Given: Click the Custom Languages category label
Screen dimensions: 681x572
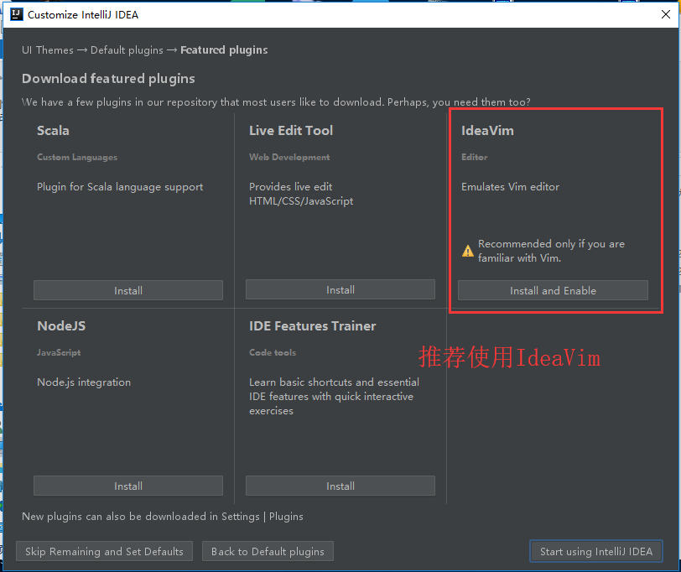Looking at the screenshot, I should [77, 157].
